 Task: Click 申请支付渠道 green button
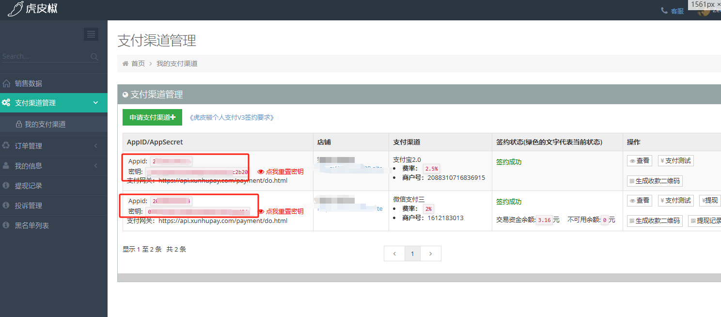tap(152, 117)
